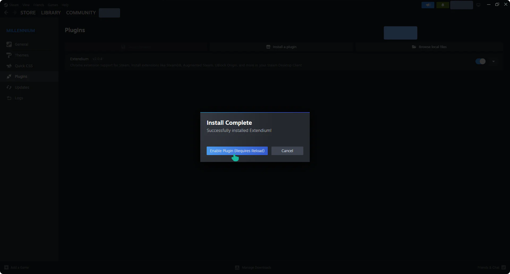Click the Add a Game plus icon
Viewport: 510px width, 274px height.
coord(6,267)
